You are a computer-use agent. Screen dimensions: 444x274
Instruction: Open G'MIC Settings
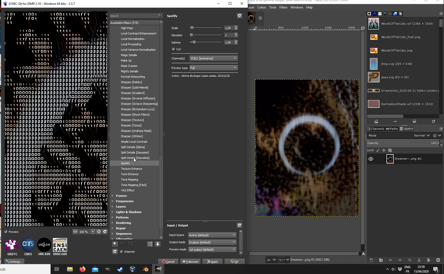pos(14,261)
